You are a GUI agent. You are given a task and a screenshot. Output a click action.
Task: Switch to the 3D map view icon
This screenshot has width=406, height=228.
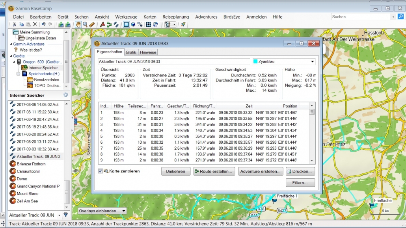[x=133, y=24]
